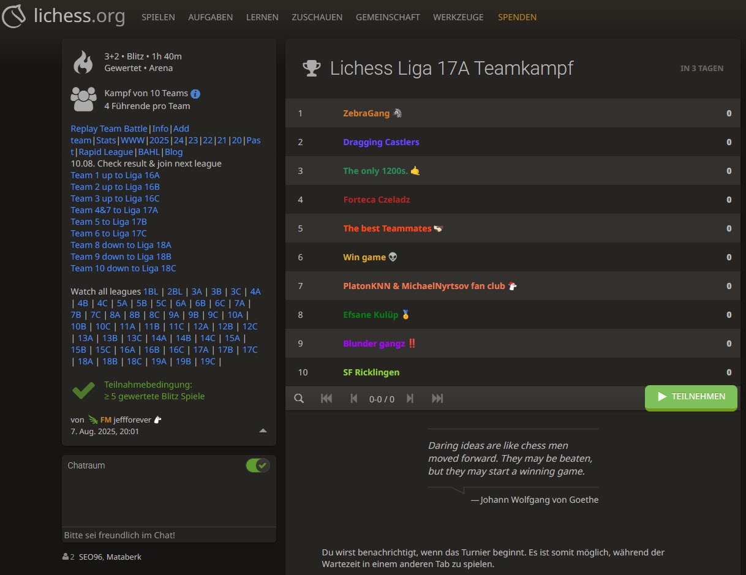This screenshot has width=746, height=575.
Task: Jump to last page with double-arrow icon
Action: pos(437,398)
